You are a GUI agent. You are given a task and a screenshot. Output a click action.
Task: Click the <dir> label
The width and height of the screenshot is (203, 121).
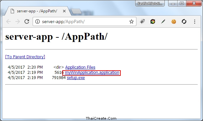pos(59,67)
